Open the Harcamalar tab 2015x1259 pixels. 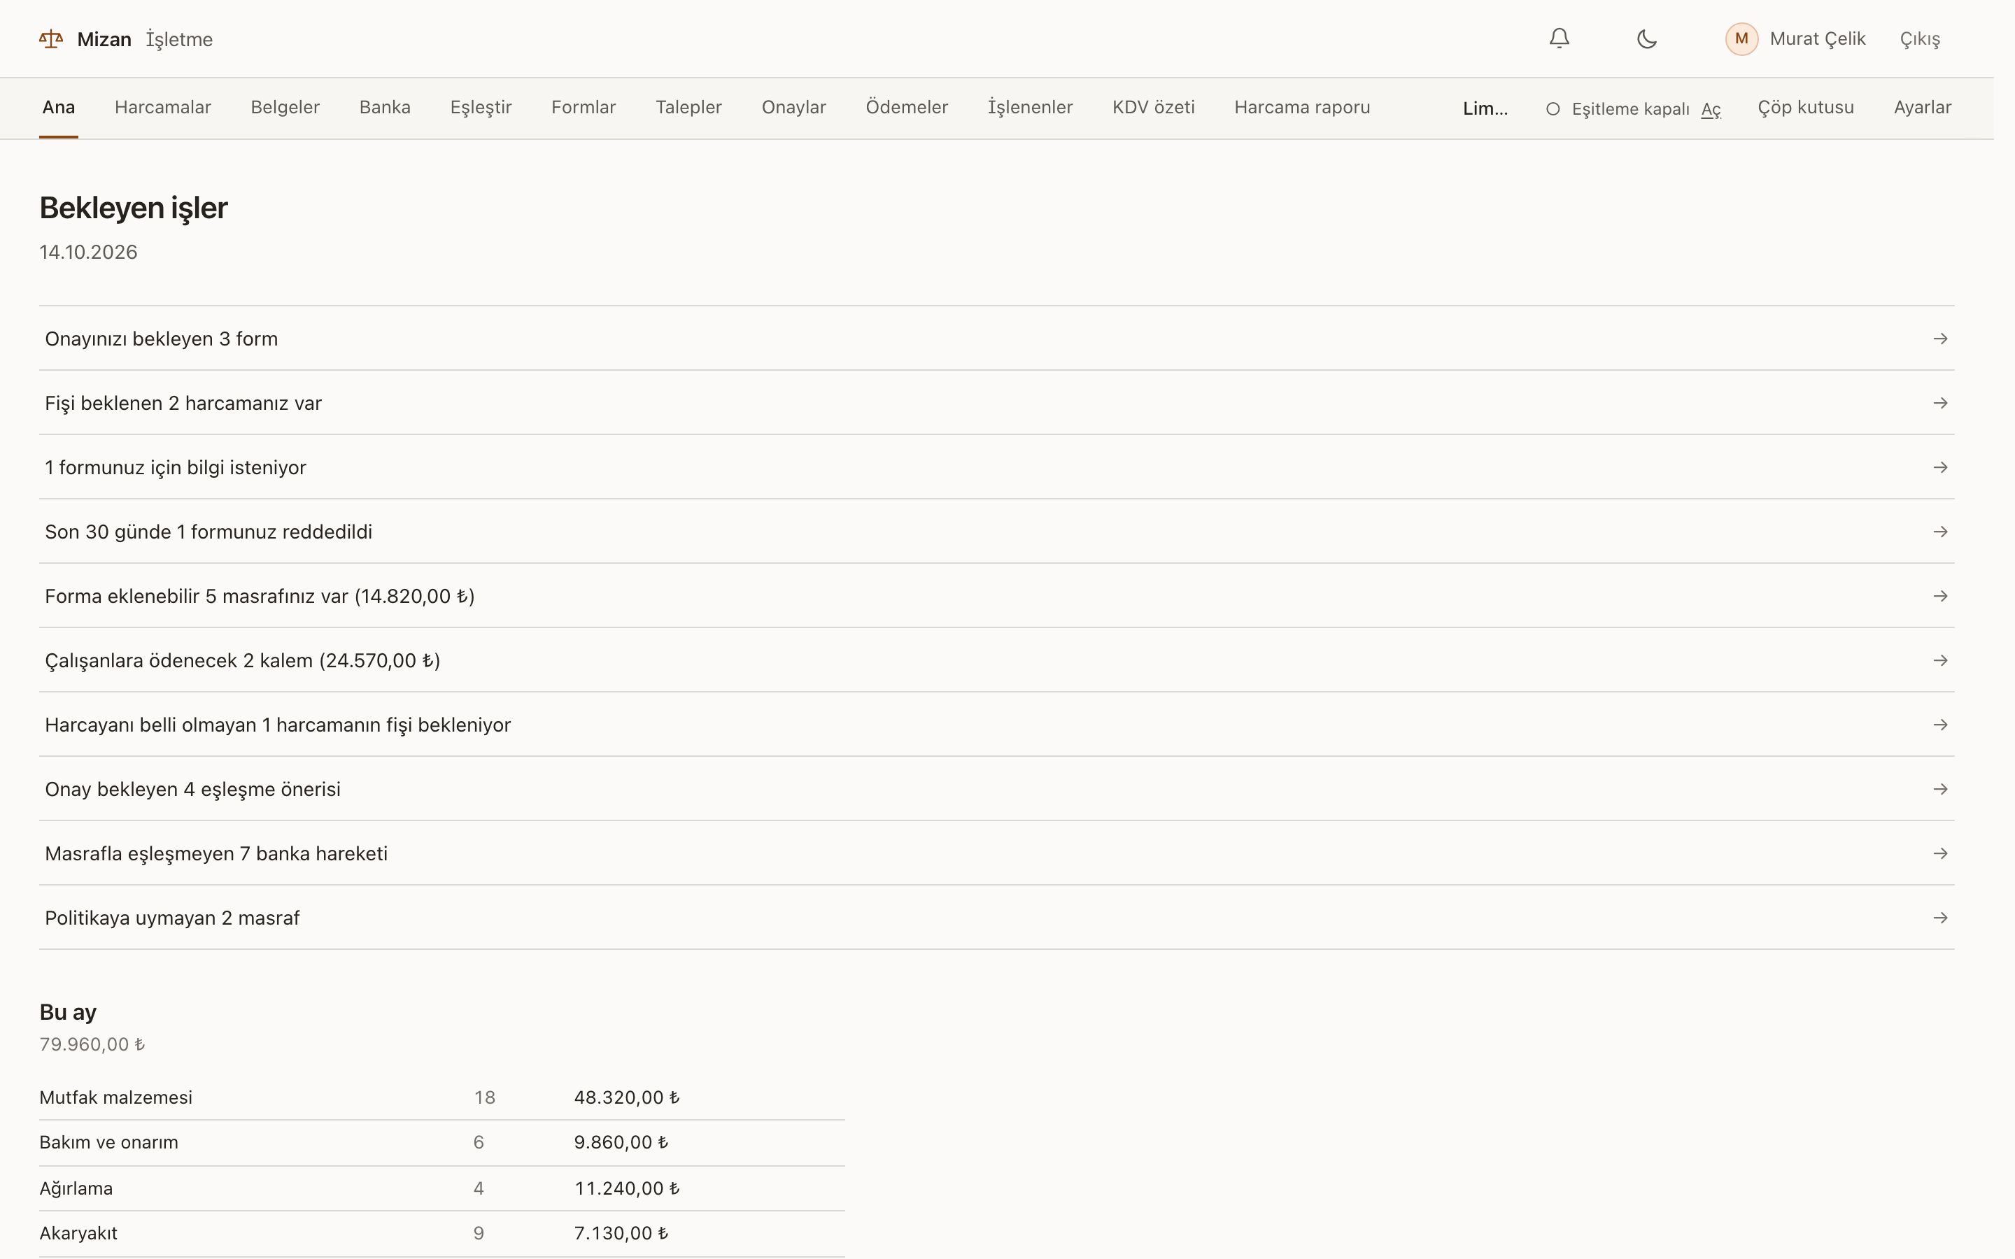coord(162,108)
